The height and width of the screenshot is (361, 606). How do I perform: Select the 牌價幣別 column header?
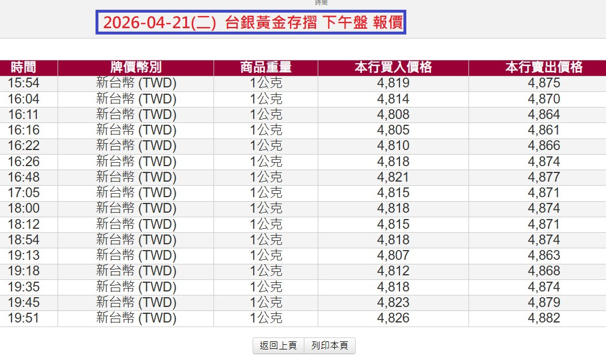click(x=136, y=67)
